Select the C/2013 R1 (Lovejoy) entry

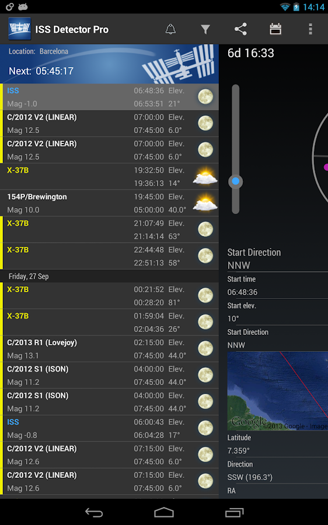point(109,349)
